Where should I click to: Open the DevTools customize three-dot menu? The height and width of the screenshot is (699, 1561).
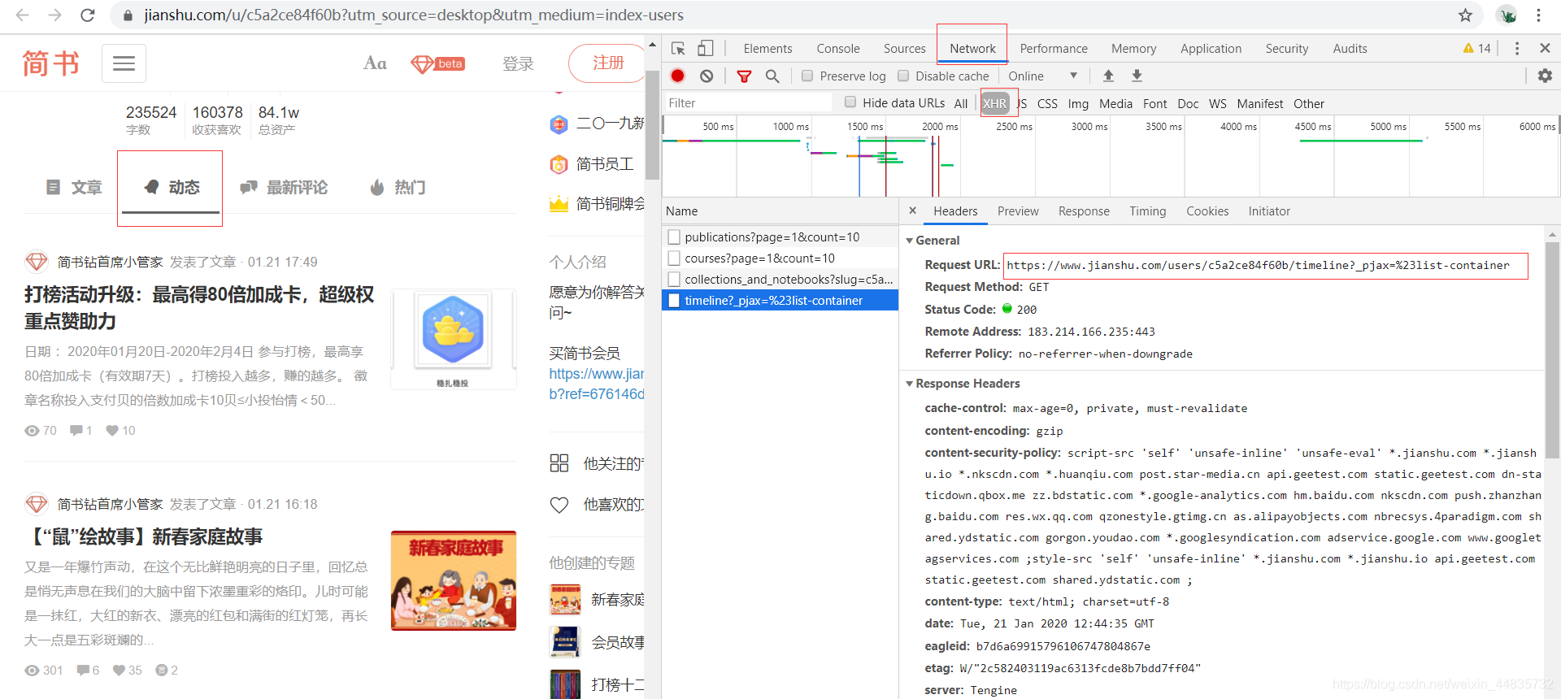[1516, 49]
